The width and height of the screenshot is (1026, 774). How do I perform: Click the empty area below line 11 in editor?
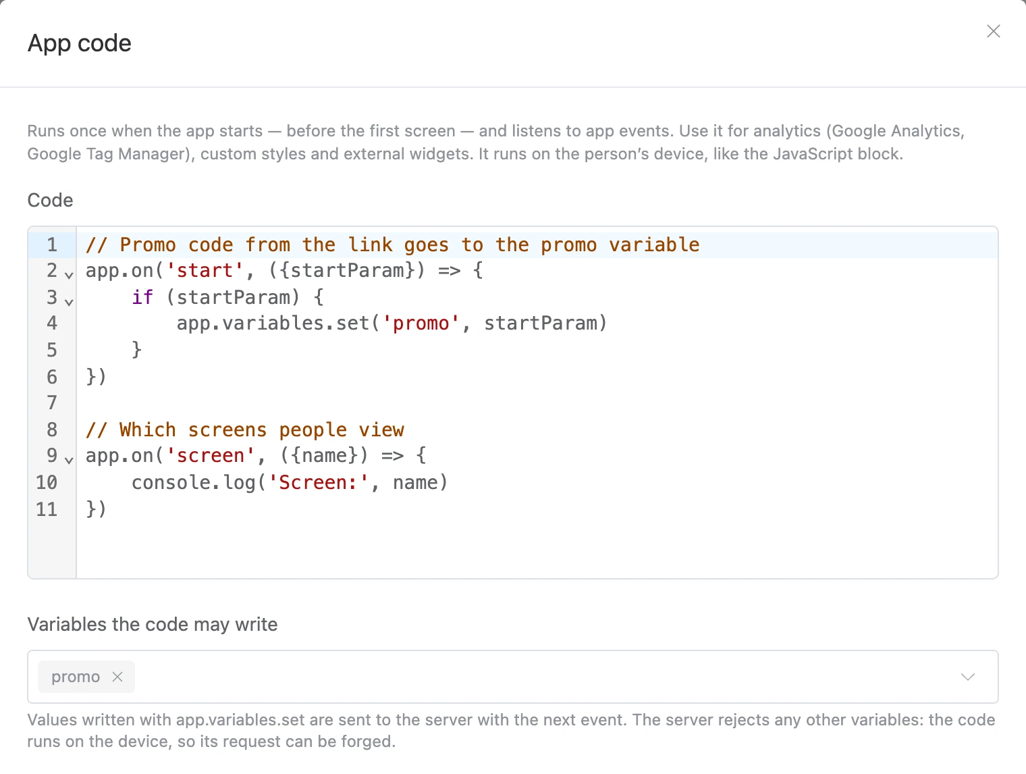coord(537,549)
